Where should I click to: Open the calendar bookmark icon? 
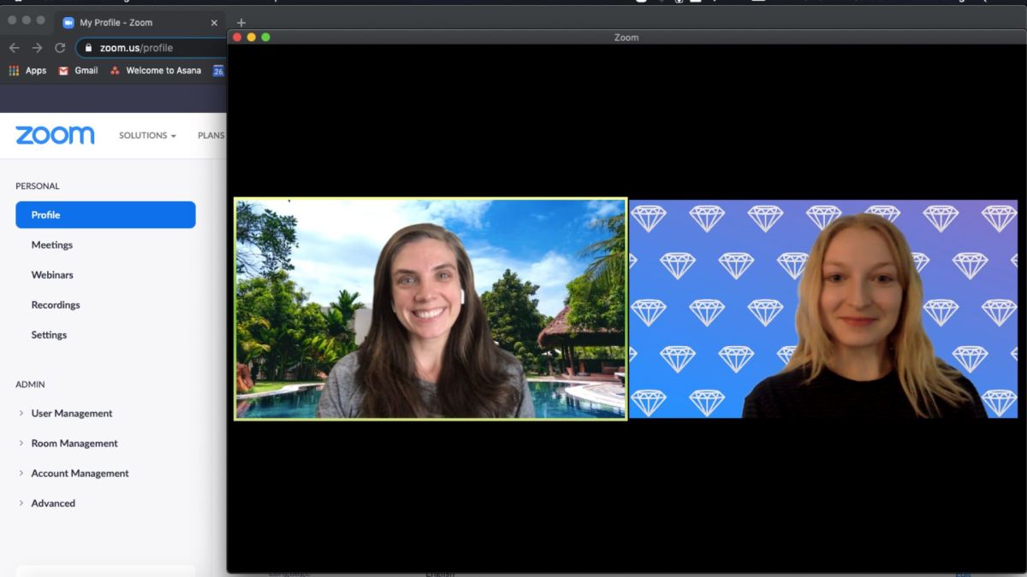(x=218, y=71)
